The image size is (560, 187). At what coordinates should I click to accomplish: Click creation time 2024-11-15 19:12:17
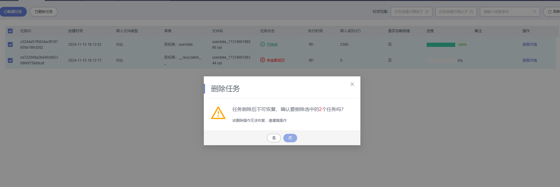tap(85, 60)
